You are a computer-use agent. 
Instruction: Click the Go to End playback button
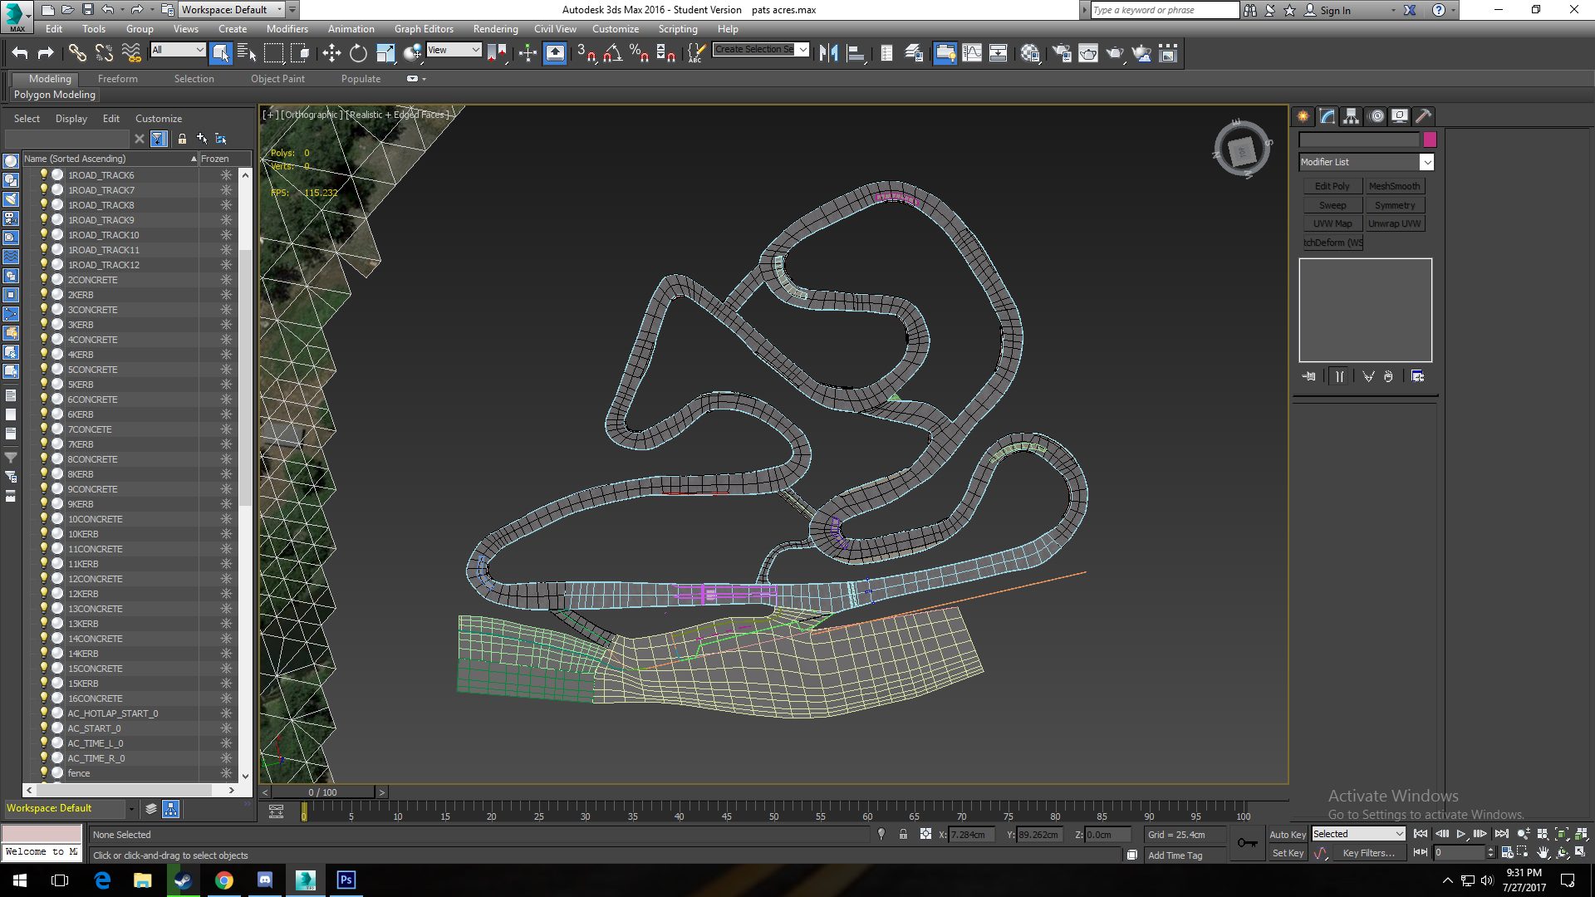tap(1501, 834)
